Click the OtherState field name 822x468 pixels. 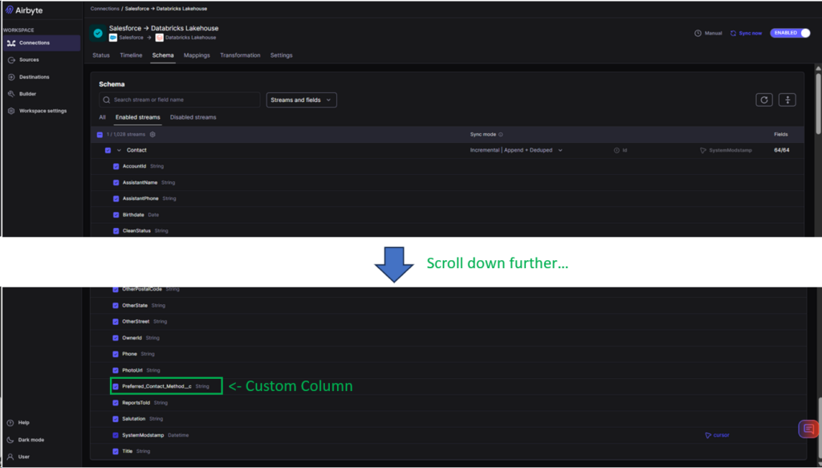pyautogui.click(x=135, y=306)
